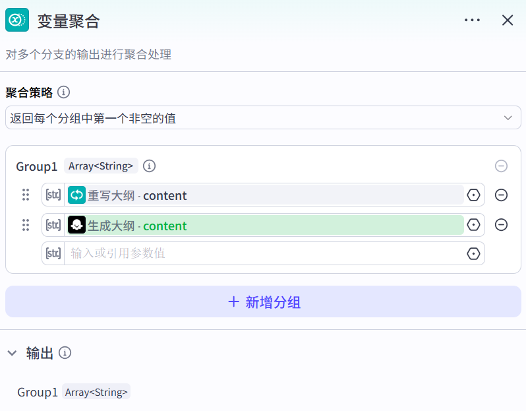Click info icon next to Group1 type
The image size is (526, 411).
(150, 166)
